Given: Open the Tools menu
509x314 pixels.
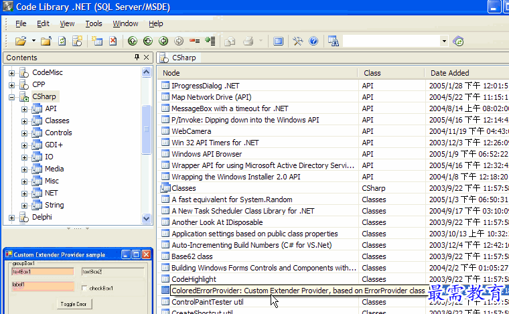Looking at the screenshot, I should pos(94,23).
